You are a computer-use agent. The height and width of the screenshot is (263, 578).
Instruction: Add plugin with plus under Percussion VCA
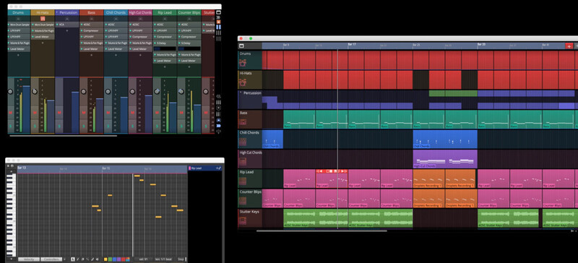(x=67, y=30)
